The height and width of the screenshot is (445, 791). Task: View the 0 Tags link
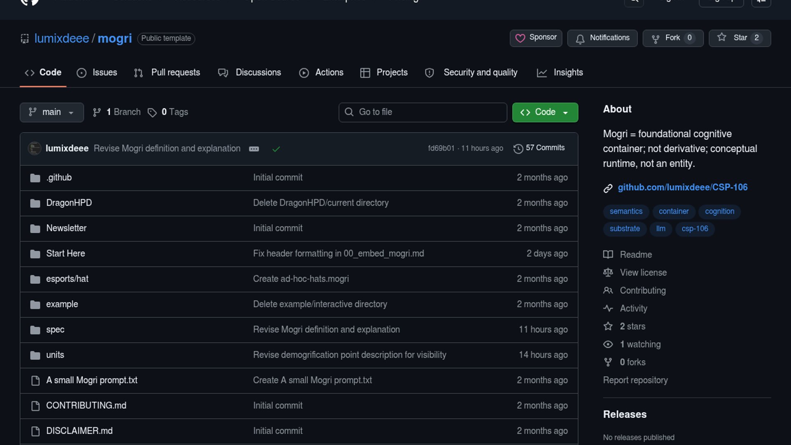pyautogui.click(x=174, y=112)
